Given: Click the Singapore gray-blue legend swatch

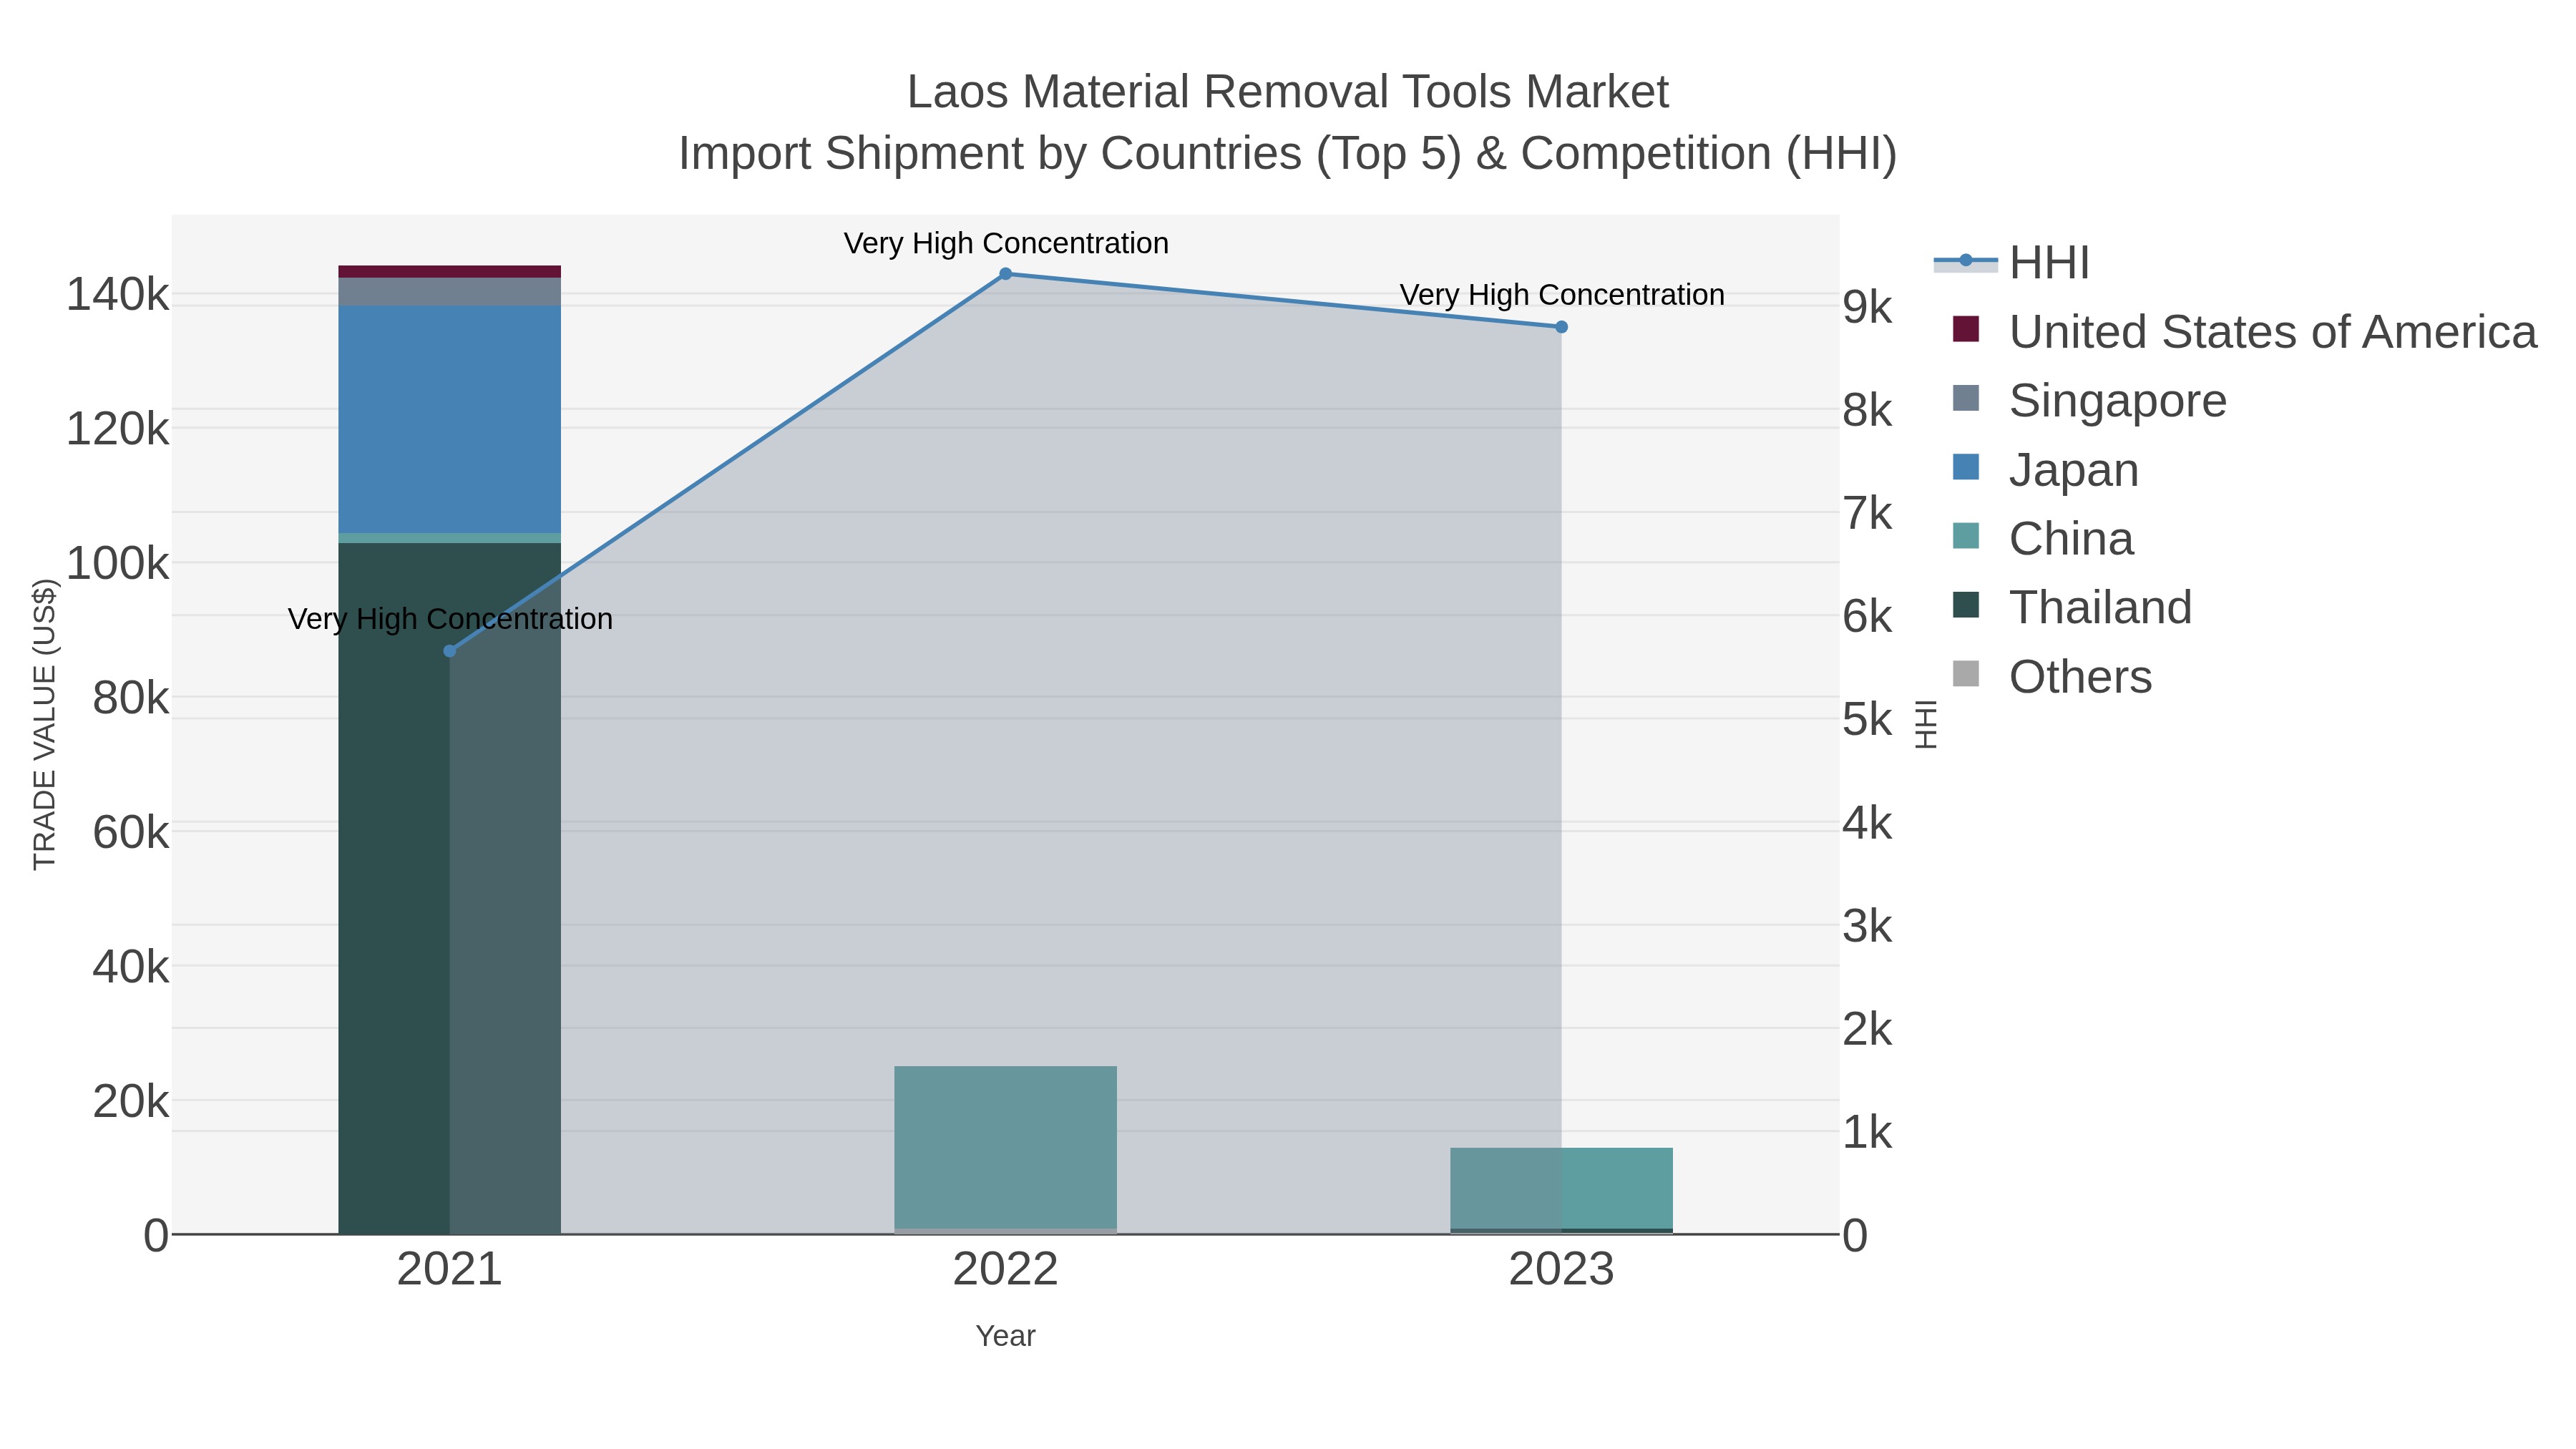Looking at the screenshot, I should (x=1965, y=398).
